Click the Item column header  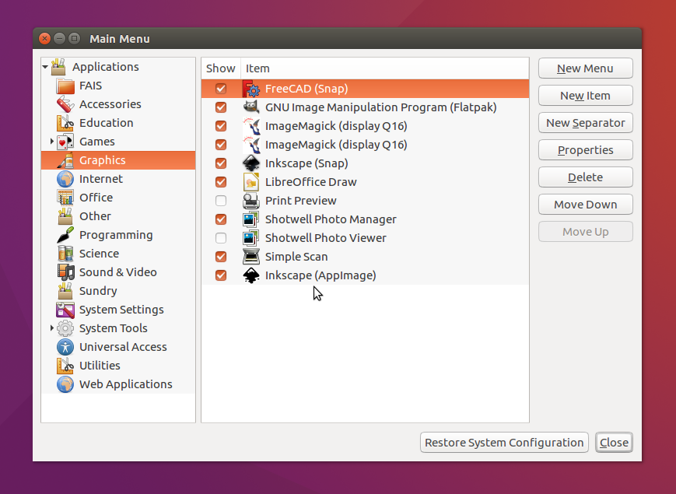(385, 68)
